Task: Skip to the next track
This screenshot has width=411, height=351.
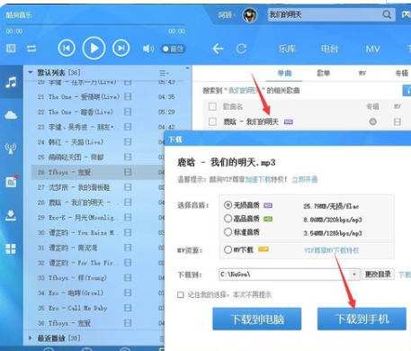Action: 121,48
